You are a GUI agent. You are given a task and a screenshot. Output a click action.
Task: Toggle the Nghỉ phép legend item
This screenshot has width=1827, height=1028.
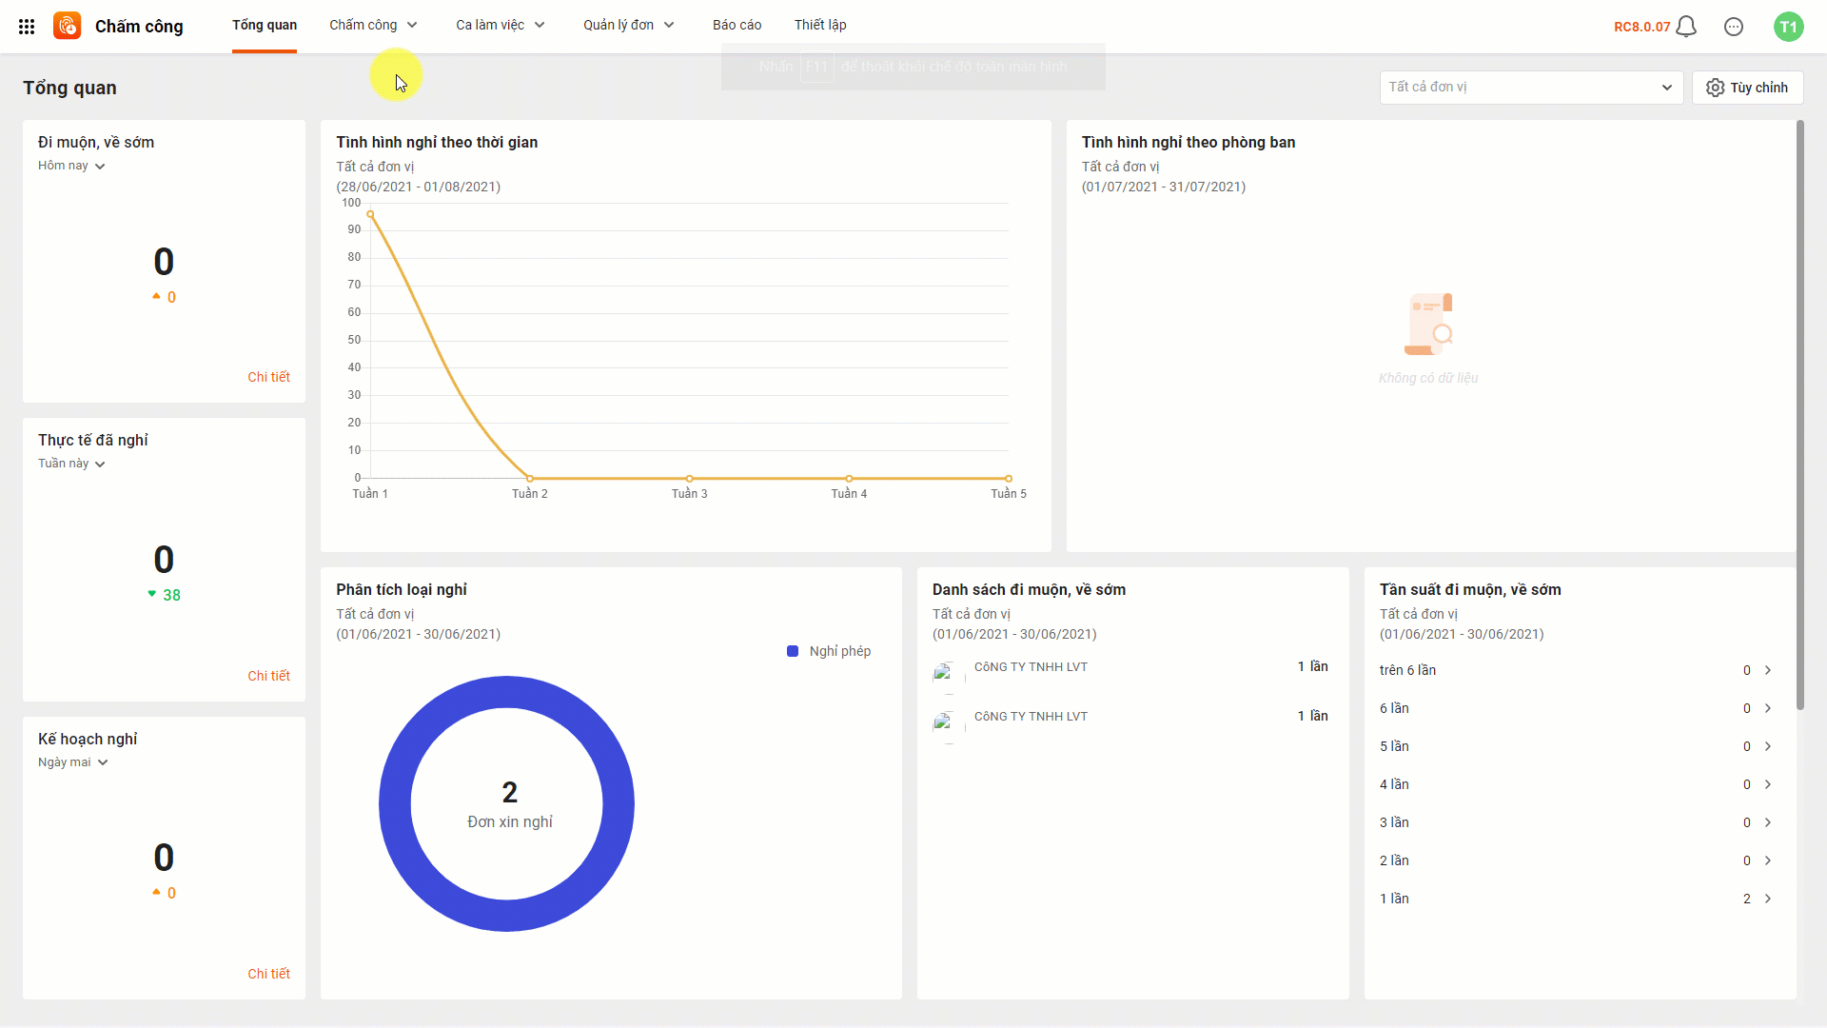pos(829,651)
